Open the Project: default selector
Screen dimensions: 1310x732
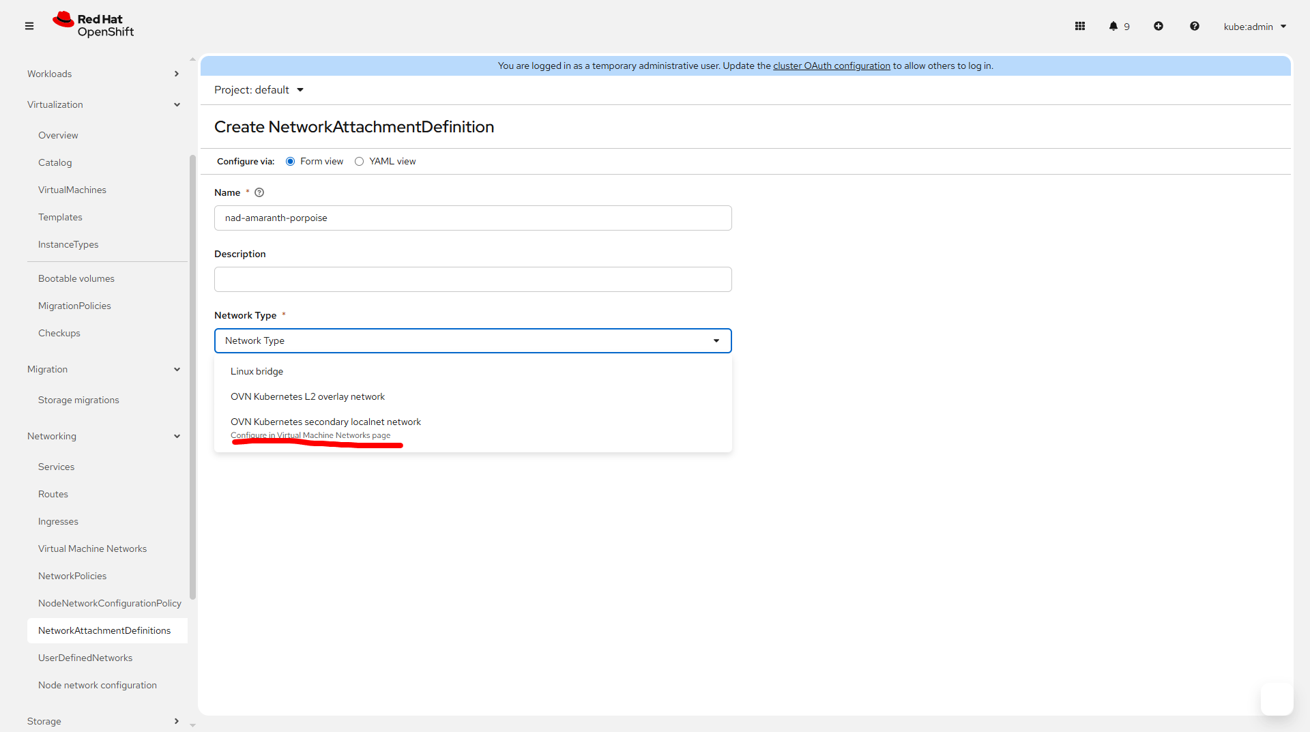[259, 90]
